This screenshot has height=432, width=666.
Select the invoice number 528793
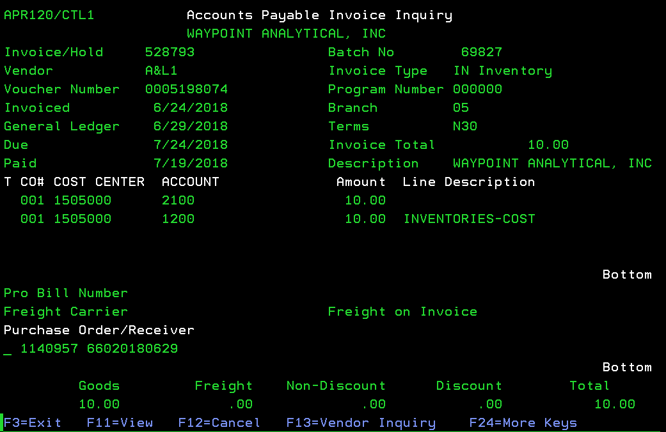(x=170, y=52)
